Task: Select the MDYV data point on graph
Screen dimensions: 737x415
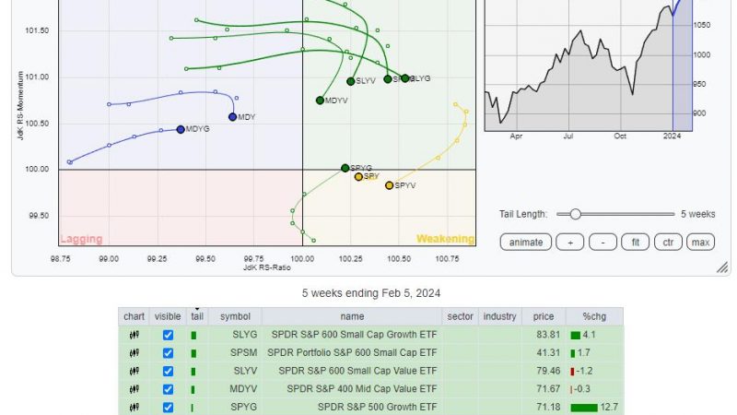Action: (x=320, y=101)
